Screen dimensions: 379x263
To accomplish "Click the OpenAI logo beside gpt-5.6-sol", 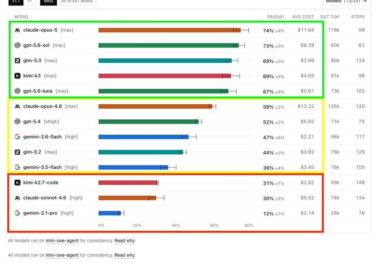I will click(x=17, y=45).
